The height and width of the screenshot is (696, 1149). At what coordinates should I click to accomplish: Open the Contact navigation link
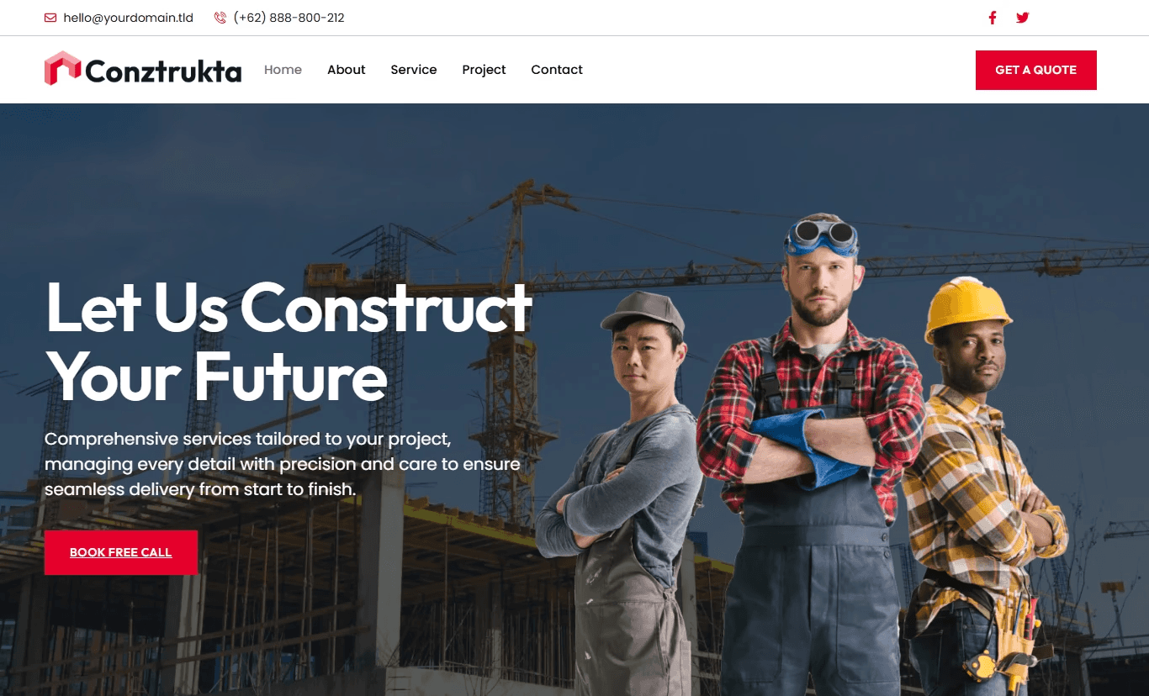point(557,70)
